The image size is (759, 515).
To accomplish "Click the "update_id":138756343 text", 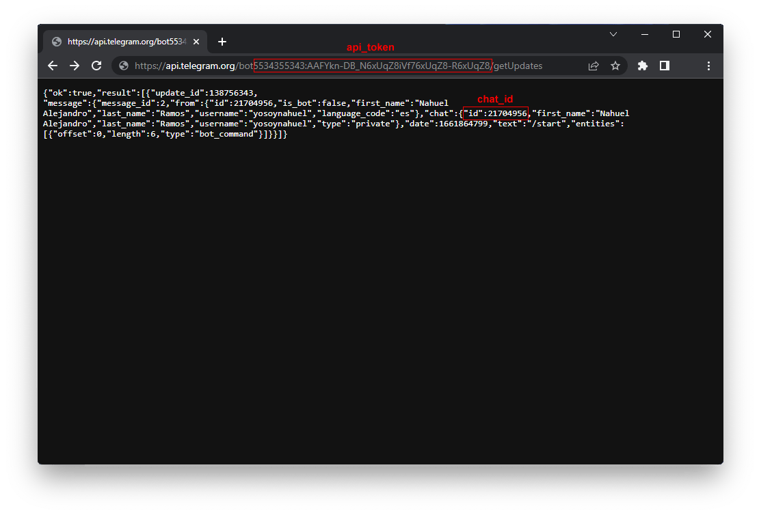I will coord(202,93).
